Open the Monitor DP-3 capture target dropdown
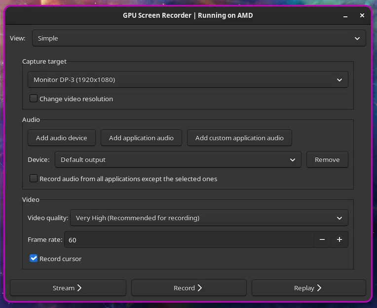 [188, 79]
